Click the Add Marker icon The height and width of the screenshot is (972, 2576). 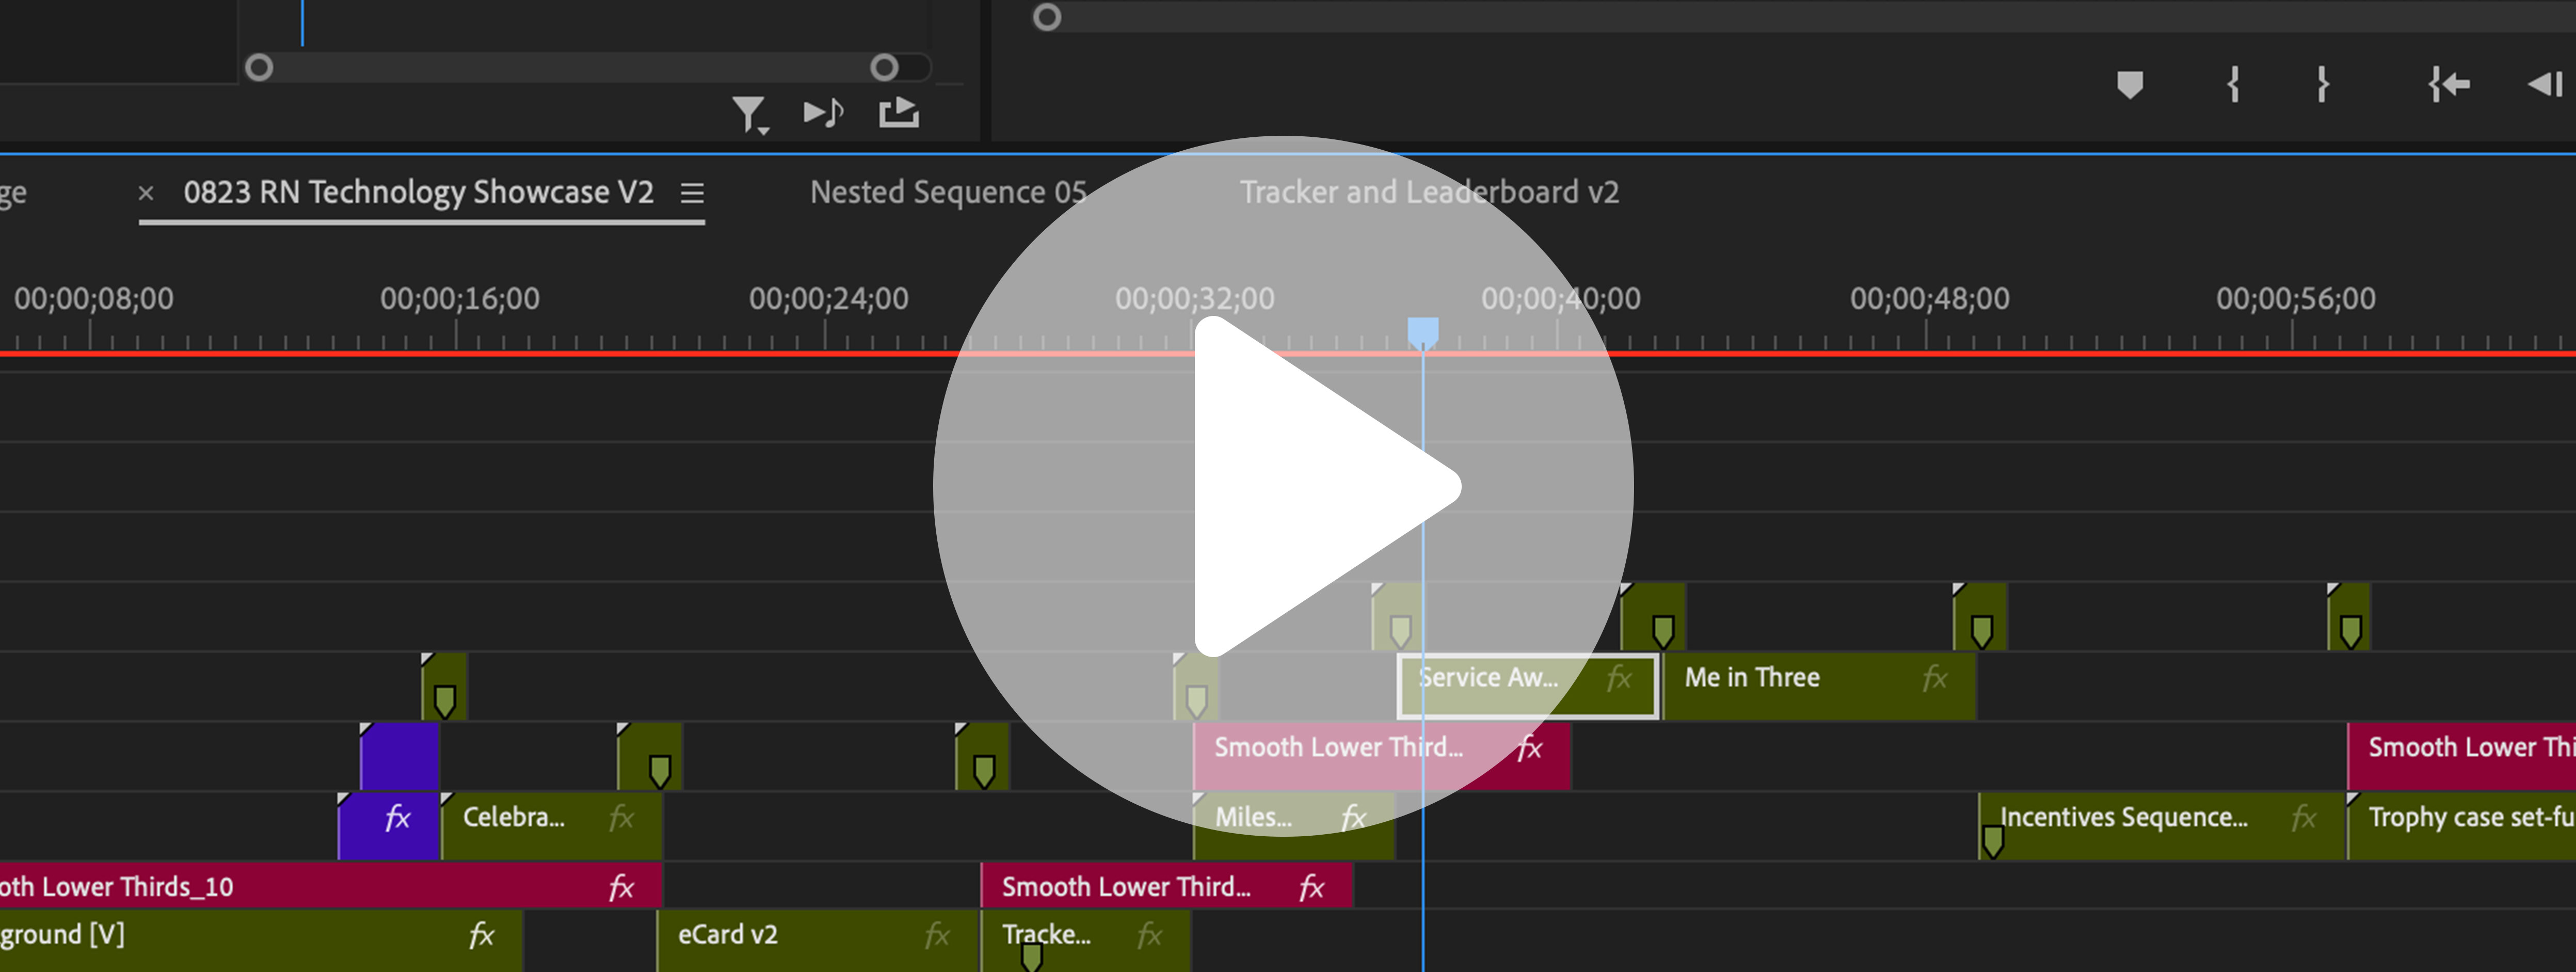tap(2130, 85)
